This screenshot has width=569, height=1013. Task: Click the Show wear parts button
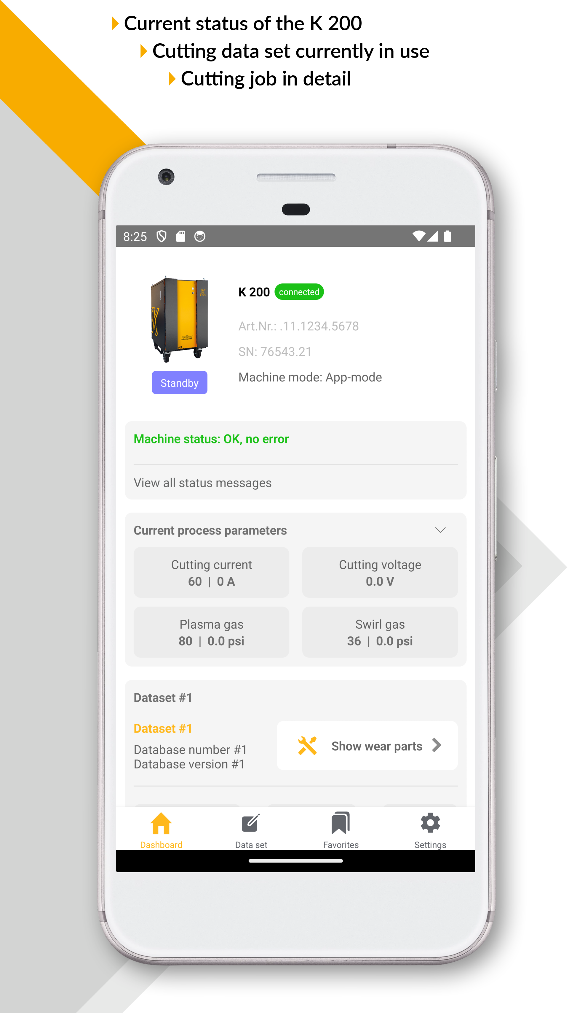tap(367, 746)
